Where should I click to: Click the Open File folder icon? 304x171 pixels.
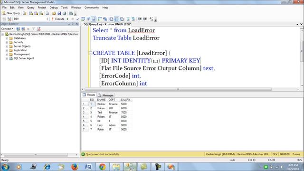tap(54, 13)
